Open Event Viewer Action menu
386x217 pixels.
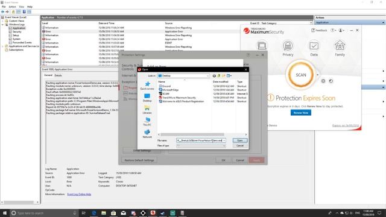12,7
